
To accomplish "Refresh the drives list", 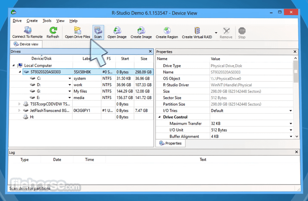I will coord(53,33).
